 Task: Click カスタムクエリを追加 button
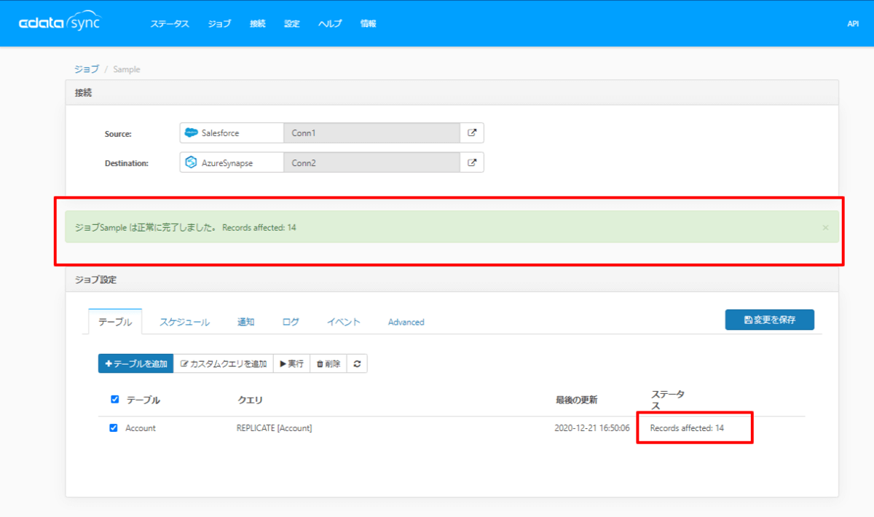click(x=223, y=363)
